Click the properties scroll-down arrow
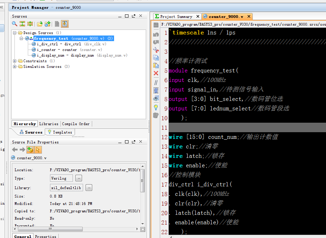This screenshot has height=238, width=326. (x=143, y=224)
